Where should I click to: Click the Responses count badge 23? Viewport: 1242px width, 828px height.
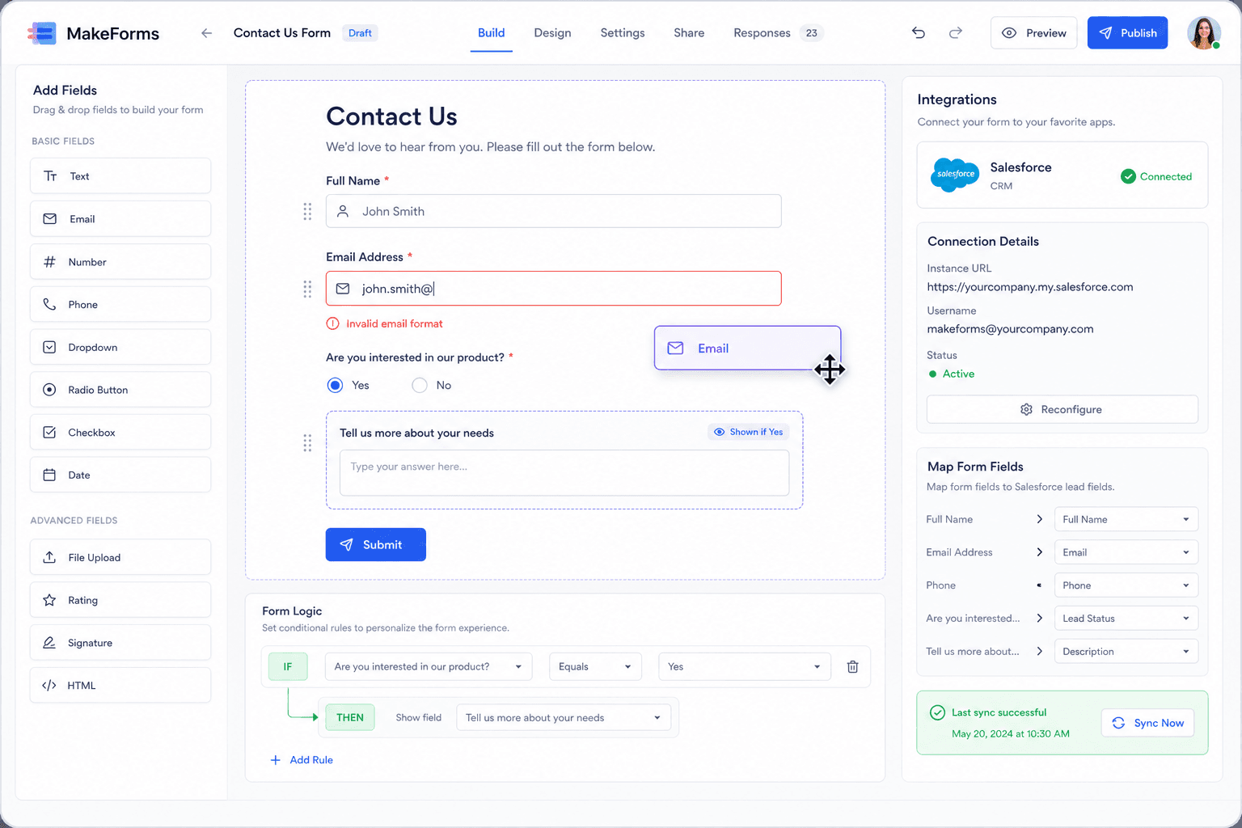click(811, 33)
